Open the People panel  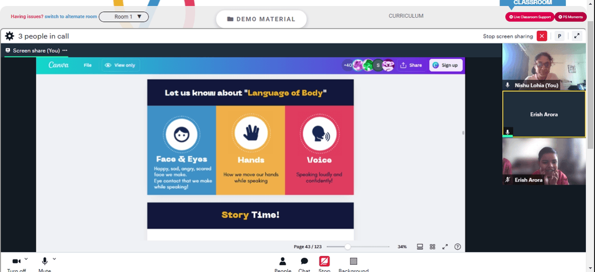pos(283,264)
